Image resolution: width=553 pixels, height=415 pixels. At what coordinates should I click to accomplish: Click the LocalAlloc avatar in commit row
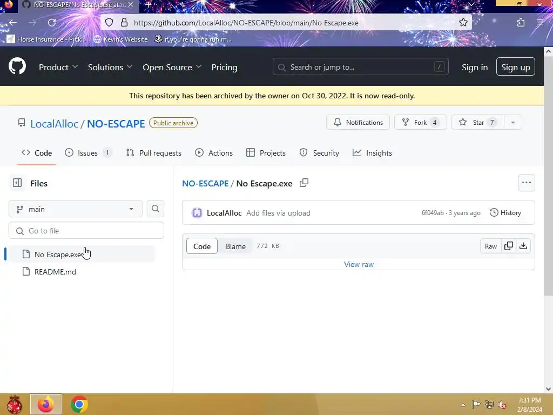(x=197, y=213)
